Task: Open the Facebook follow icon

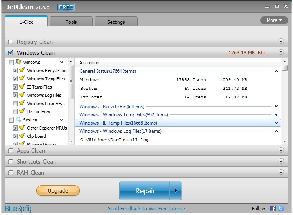Action: tap(273, 208)
